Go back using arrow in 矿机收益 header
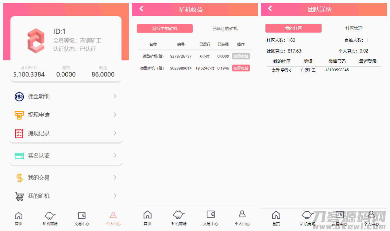The width and height of the screenshot is (390, 231). (141, 9)
